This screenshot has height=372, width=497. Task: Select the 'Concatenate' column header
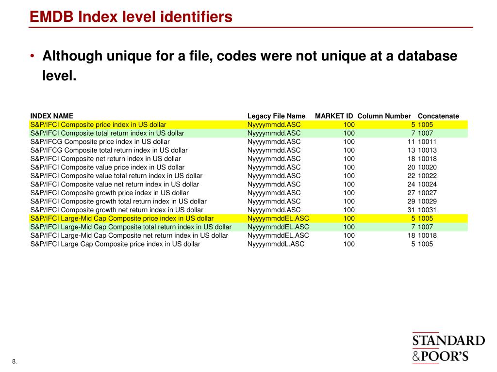pyautogui.click(x=438, y=116)
